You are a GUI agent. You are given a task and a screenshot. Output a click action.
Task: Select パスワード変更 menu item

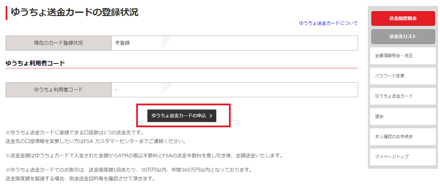(x=403, y=76)
